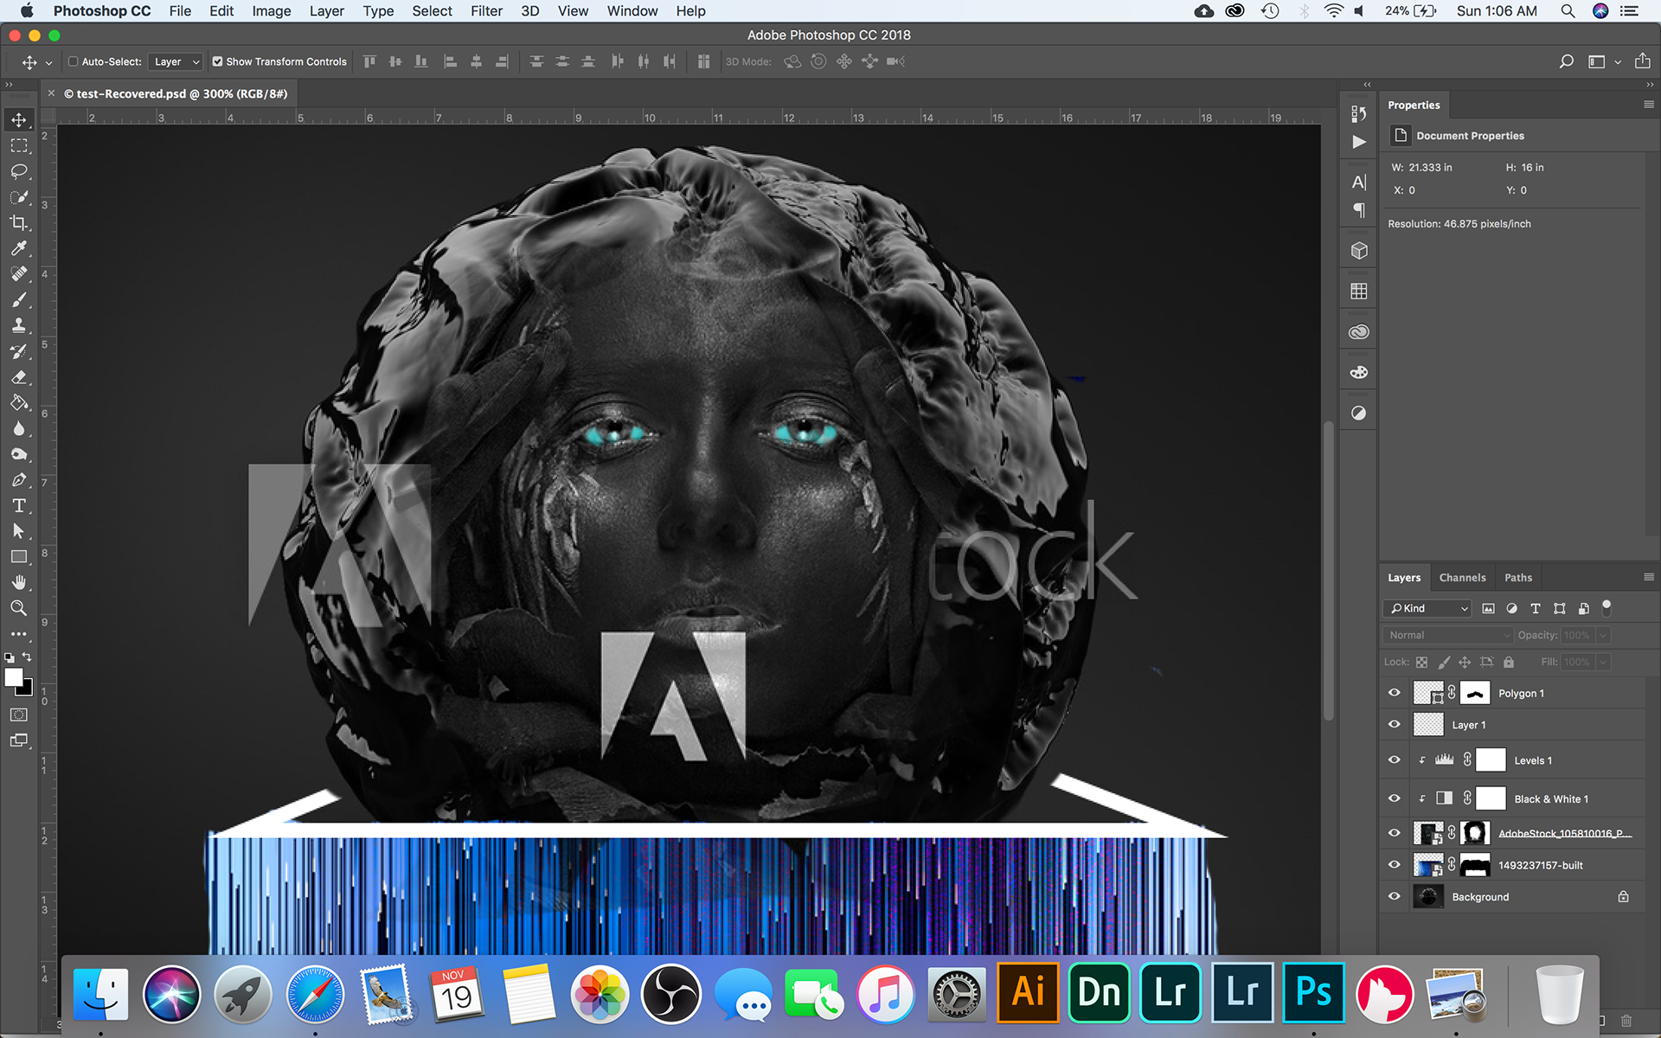The image size is (1661, 1038).
Task: Select the Clone Stamp tool
Action: [x=19, y=326]
